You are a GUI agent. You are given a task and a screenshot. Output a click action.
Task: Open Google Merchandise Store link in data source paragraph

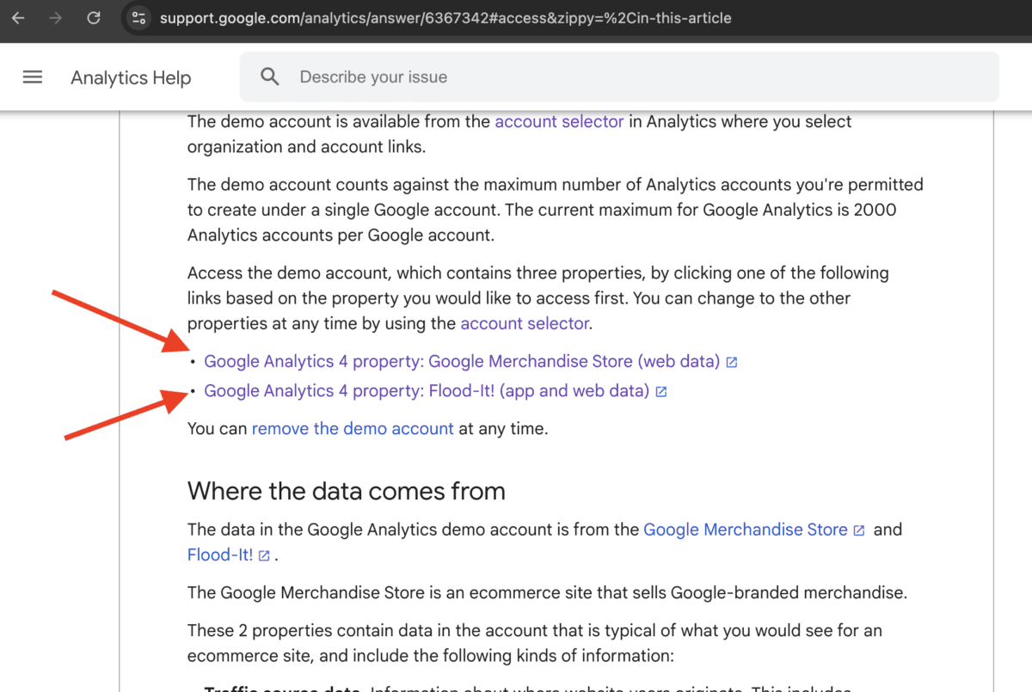(746, 530)
